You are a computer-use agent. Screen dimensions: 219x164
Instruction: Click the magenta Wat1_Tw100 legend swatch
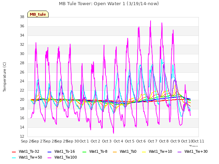[x=49, y=158]
